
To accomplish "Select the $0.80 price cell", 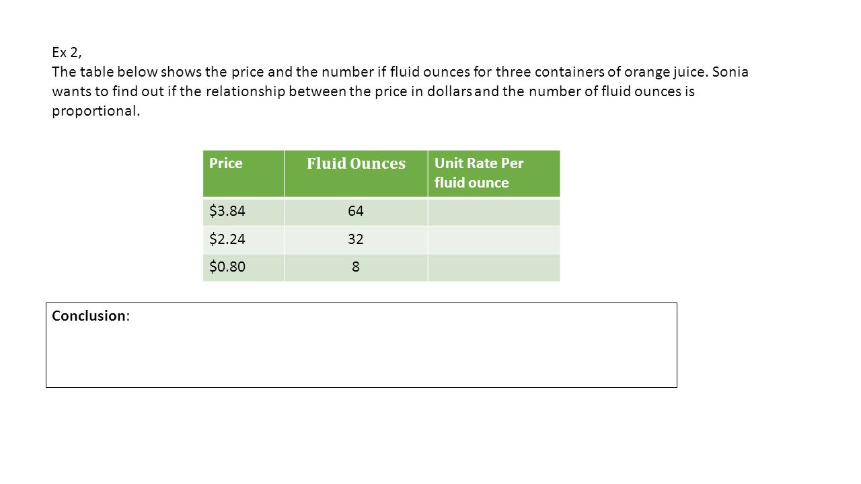I will (244, 267).
